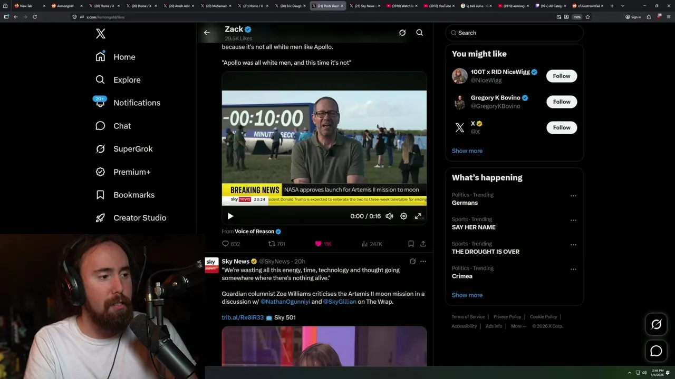
Task: Click the taskbar volume icon
Action: tap(644, 373)
